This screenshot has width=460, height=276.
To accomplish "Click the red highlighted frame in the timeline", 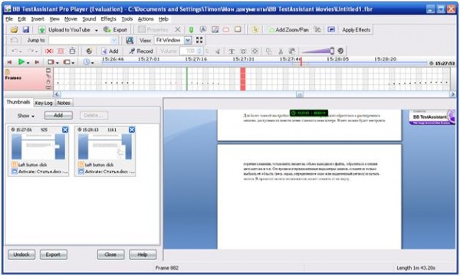I will (x=242, y=79).
